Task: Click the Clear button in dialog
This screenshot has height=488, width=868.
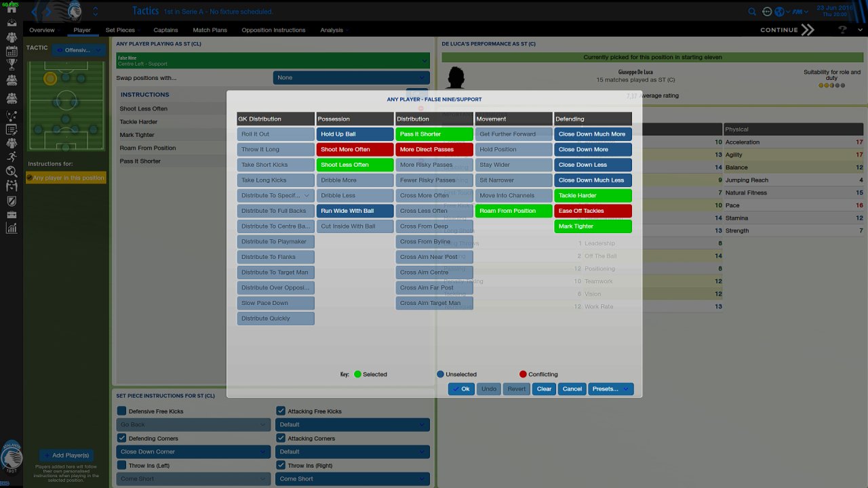Action: (544, 389)
